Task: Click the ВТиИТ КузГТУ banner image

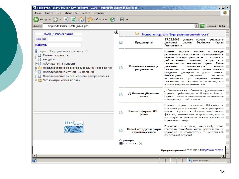Action: (74, 127)
